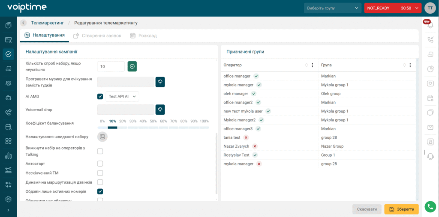Viewport: 439px width, 217px height.
Task: Open the Виберіть групу dropdown
Action: 333,8
